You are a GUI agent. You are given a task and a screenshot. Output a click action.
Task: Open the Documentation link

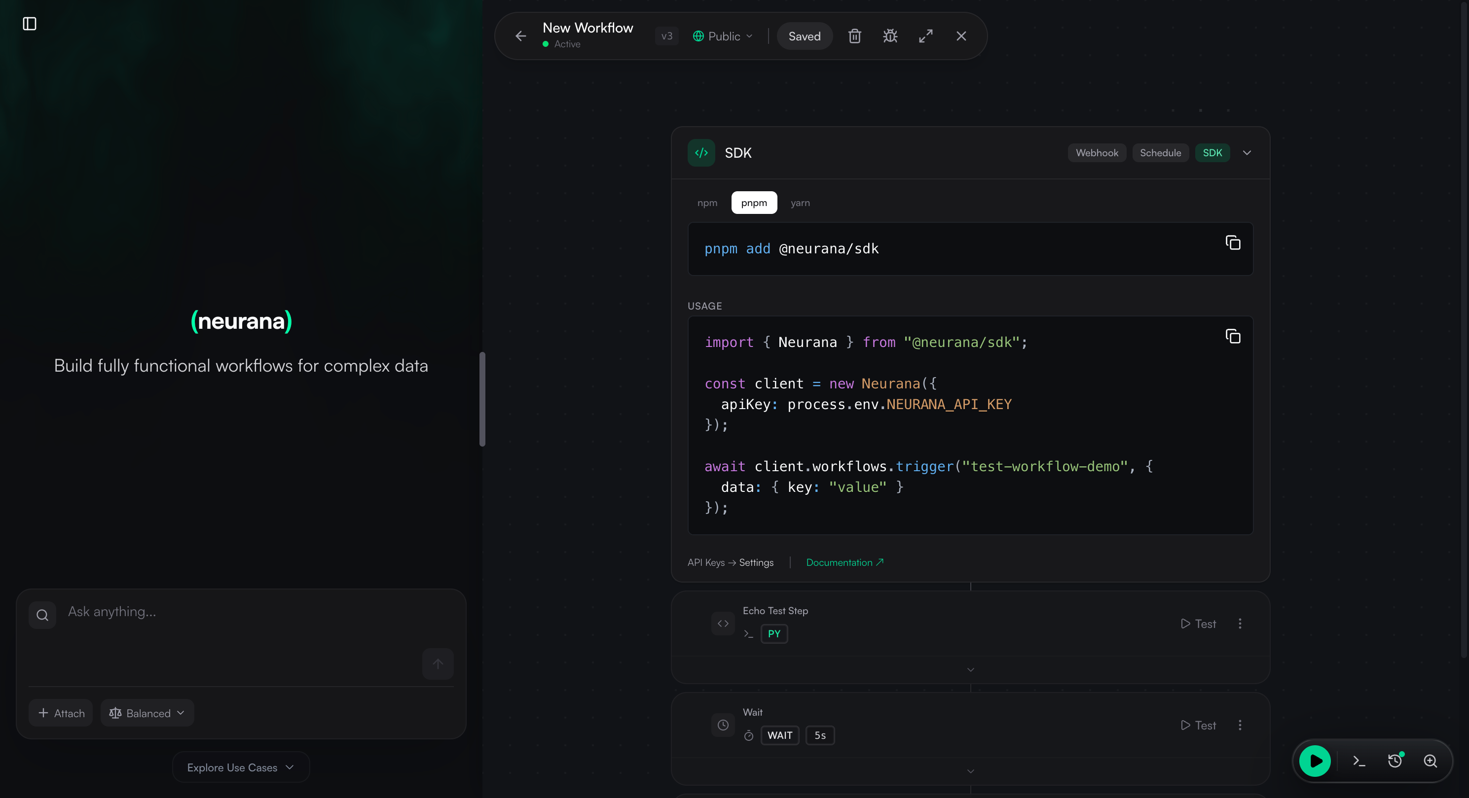[844, 562]
